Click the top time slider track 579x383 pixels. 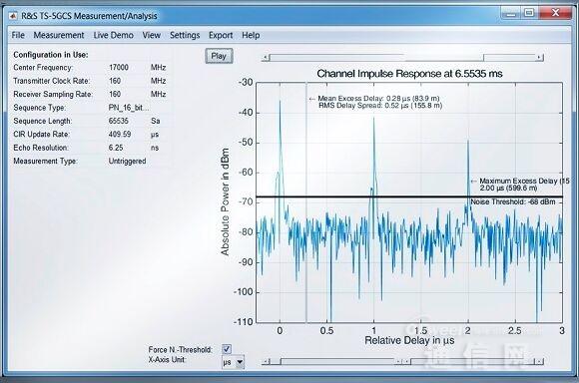tap(402, 58)
